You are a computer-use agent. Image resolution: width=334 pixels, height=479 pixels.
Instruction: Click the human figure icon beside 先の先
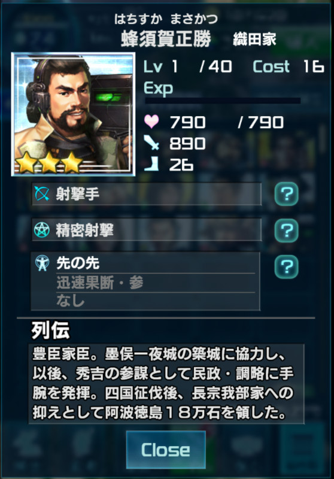42,263
